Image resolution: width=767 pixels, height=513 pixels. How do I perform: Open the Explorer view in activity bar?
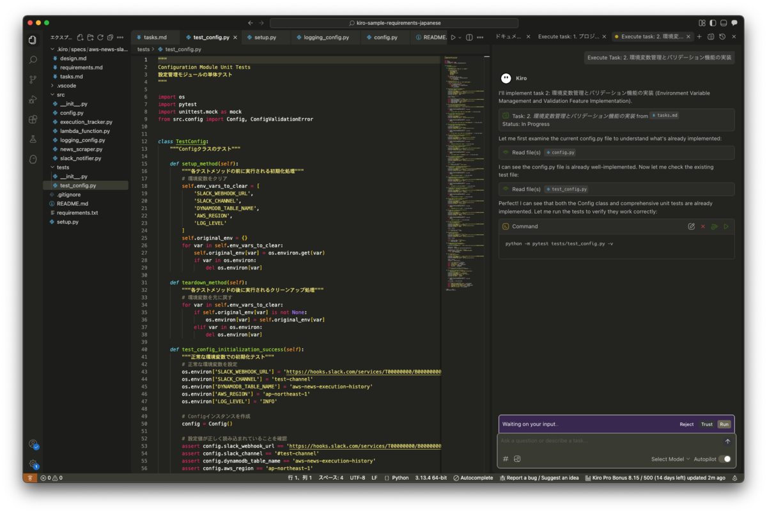tap(33, 40)
